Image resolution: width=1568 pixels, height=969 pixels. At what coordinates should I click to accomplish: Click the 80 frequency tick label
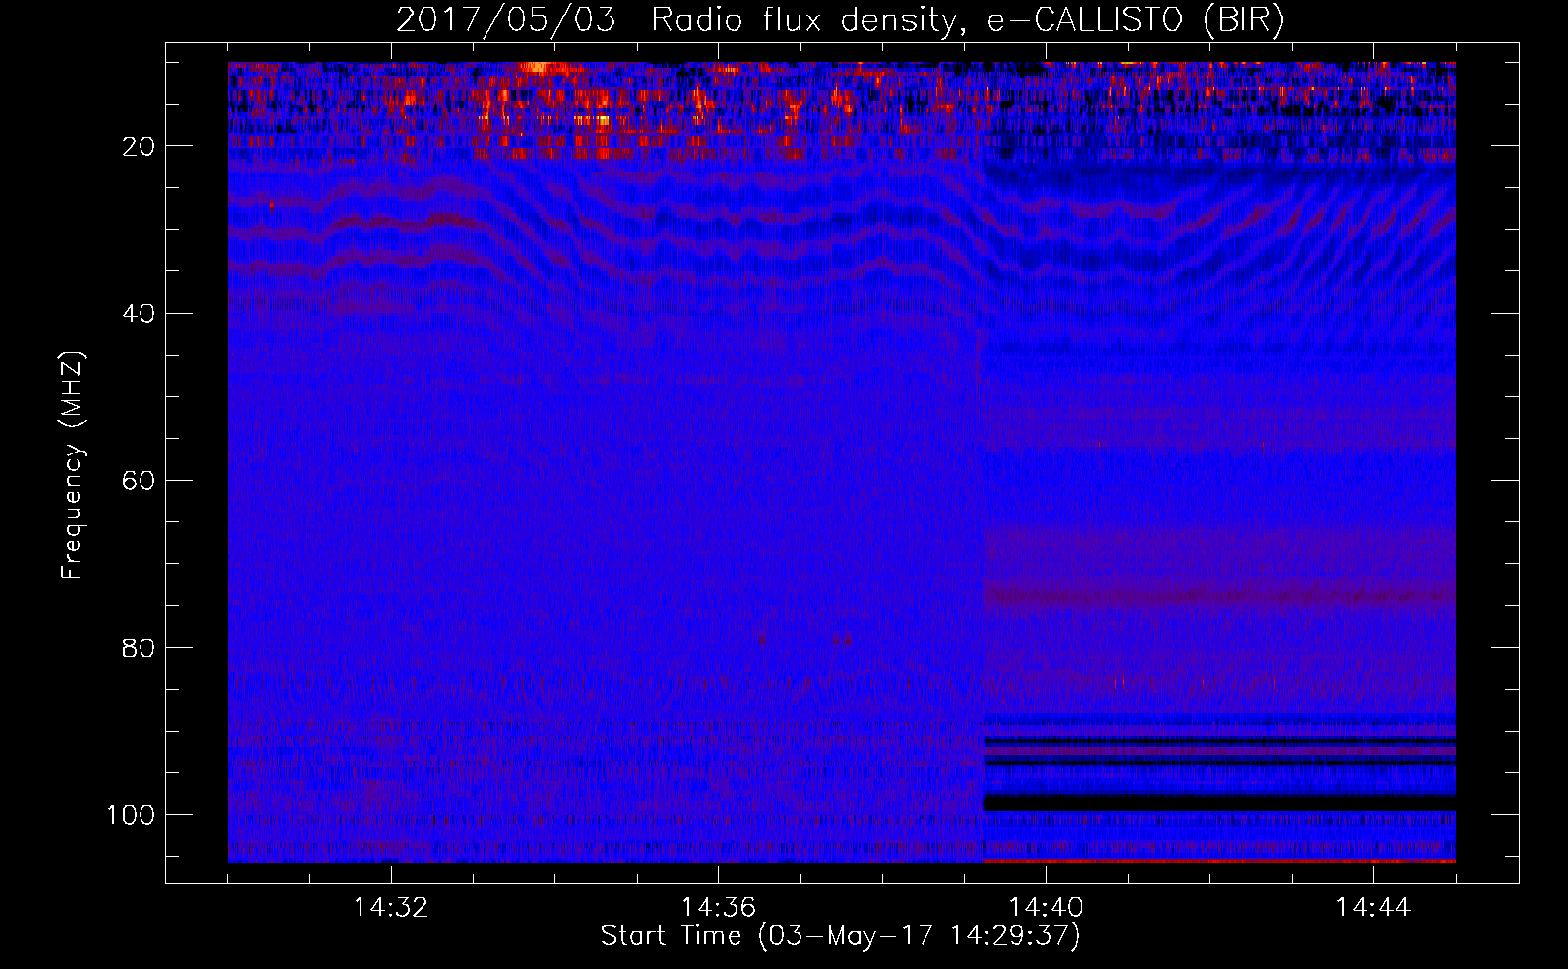pyautogui.click(x=140, y=647)
